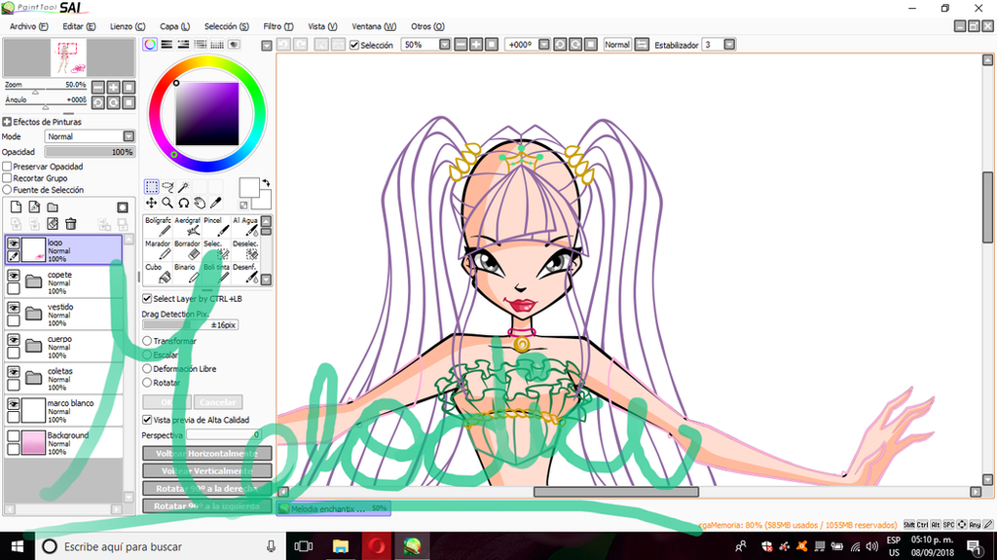Open the Ventana menu
The image size is (997, 560).
pos(374,26)
